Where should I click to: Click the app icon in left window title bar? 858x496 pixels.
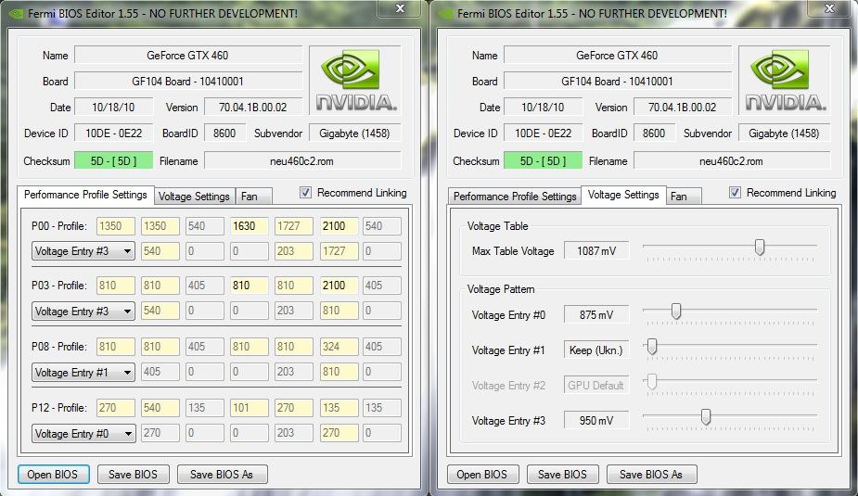16,13
